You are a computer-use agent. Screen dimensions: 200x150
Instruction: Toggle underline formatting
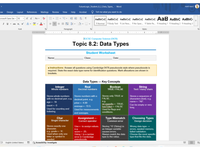point(8,24)
